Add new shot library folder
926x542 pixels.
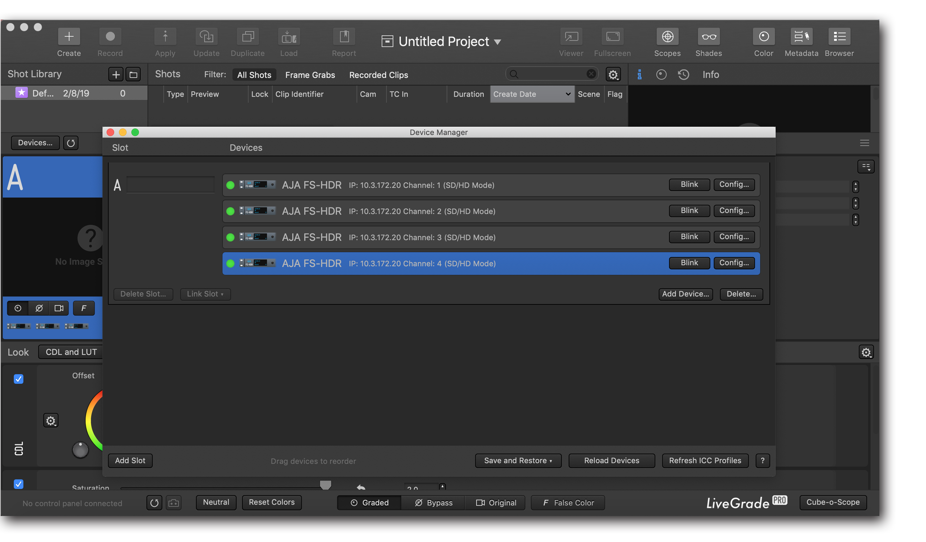click(133, 74)
